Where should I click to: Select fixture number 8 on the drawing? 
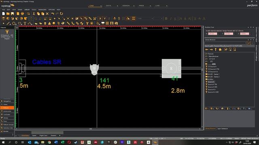(172, 68)
